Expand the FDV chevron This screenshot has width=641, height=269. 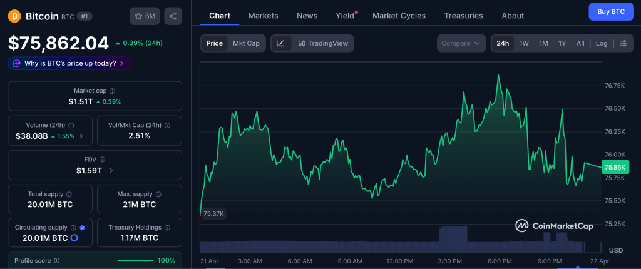pos(111,170)
